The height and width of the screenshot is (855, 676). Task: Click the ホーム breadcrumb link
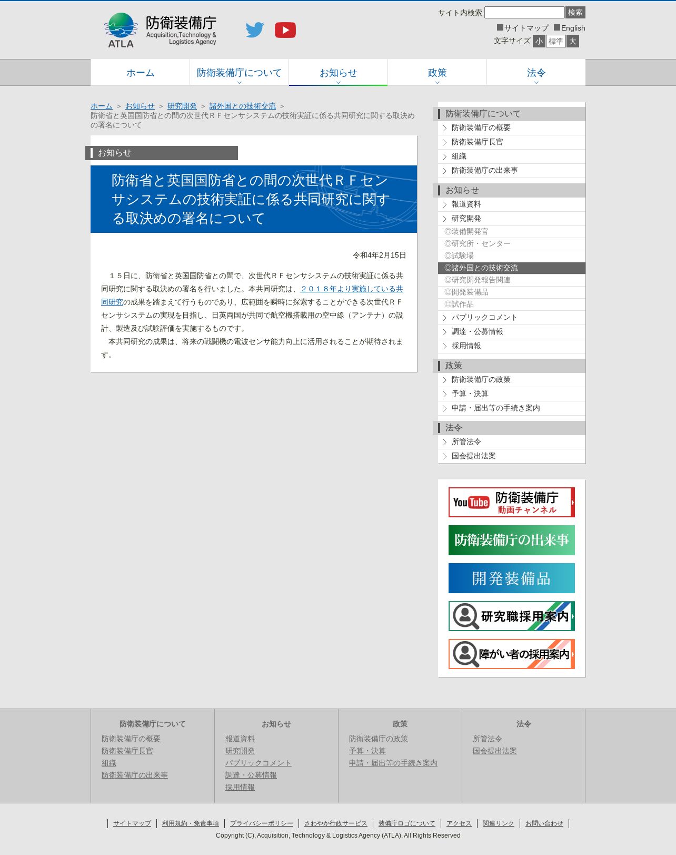click(102, 106)
